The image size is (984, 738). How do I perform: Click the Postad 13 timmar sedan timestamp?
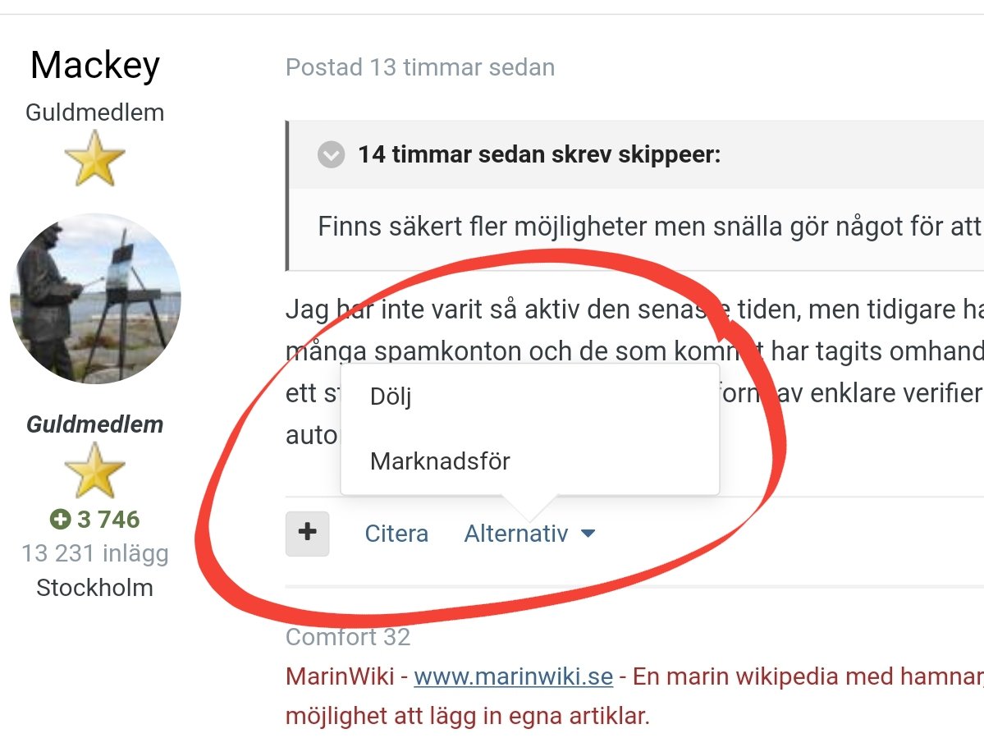pos(420,67)
